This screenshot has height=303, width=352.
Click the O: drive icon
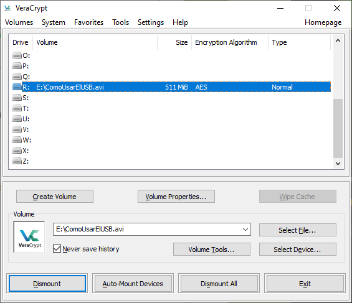pos(17,55)
